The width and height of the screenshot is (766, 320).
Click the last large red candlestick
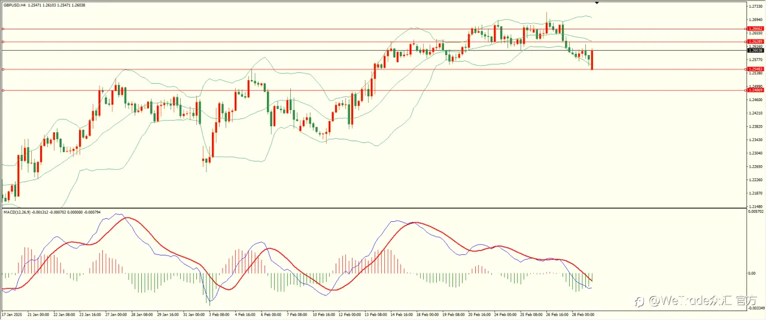pyautogui.click(x=592, y=59)
